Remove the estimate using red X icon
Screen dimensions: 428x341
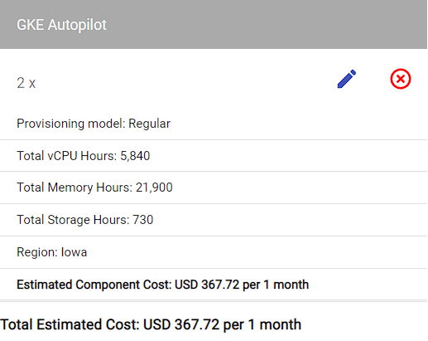(x=400, y=79)
